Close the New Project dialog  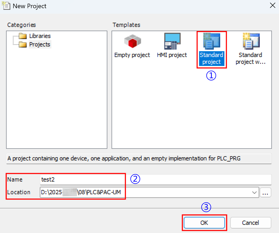272,6
